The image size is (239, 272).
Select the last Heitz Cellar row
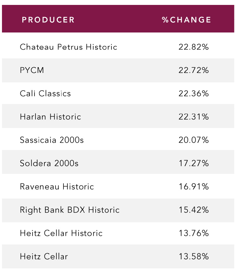[x=118, y=256]
